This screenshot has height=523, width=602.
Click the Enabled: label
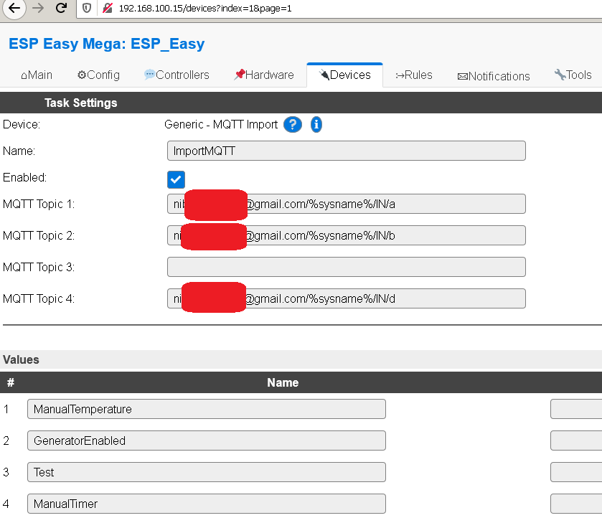24,177
